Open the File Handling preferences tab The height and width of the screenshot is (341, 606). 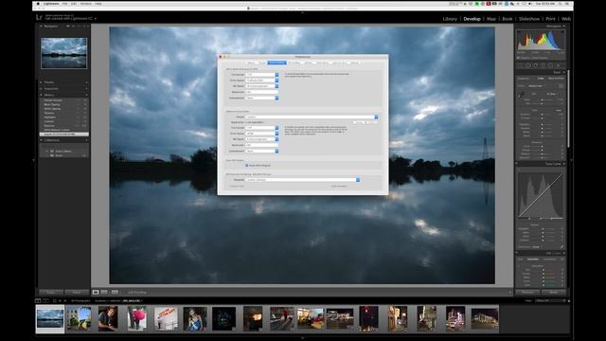pos(294,63)
